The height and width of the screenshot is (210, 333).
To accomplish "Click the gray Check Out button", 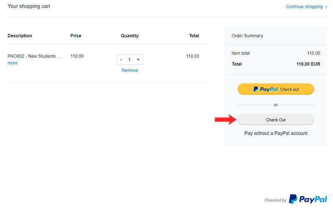I will pyautogui.click(x=276, y=120).
